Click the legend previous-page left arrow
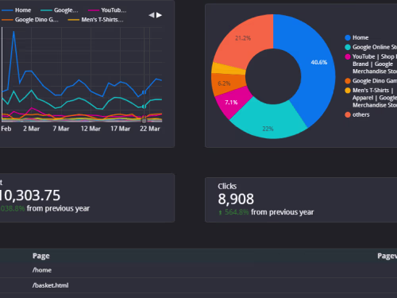The image size is (397, 298). coord(152,15)
